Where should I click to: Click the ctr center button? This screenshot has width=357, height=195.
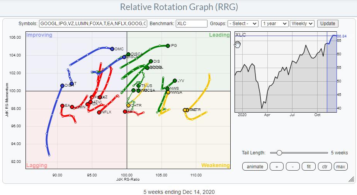tap(324, 167)
